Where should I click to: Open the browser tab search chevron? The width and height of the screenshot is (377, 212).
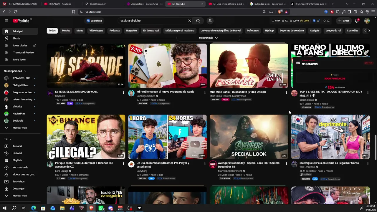[x=347, y=4]
